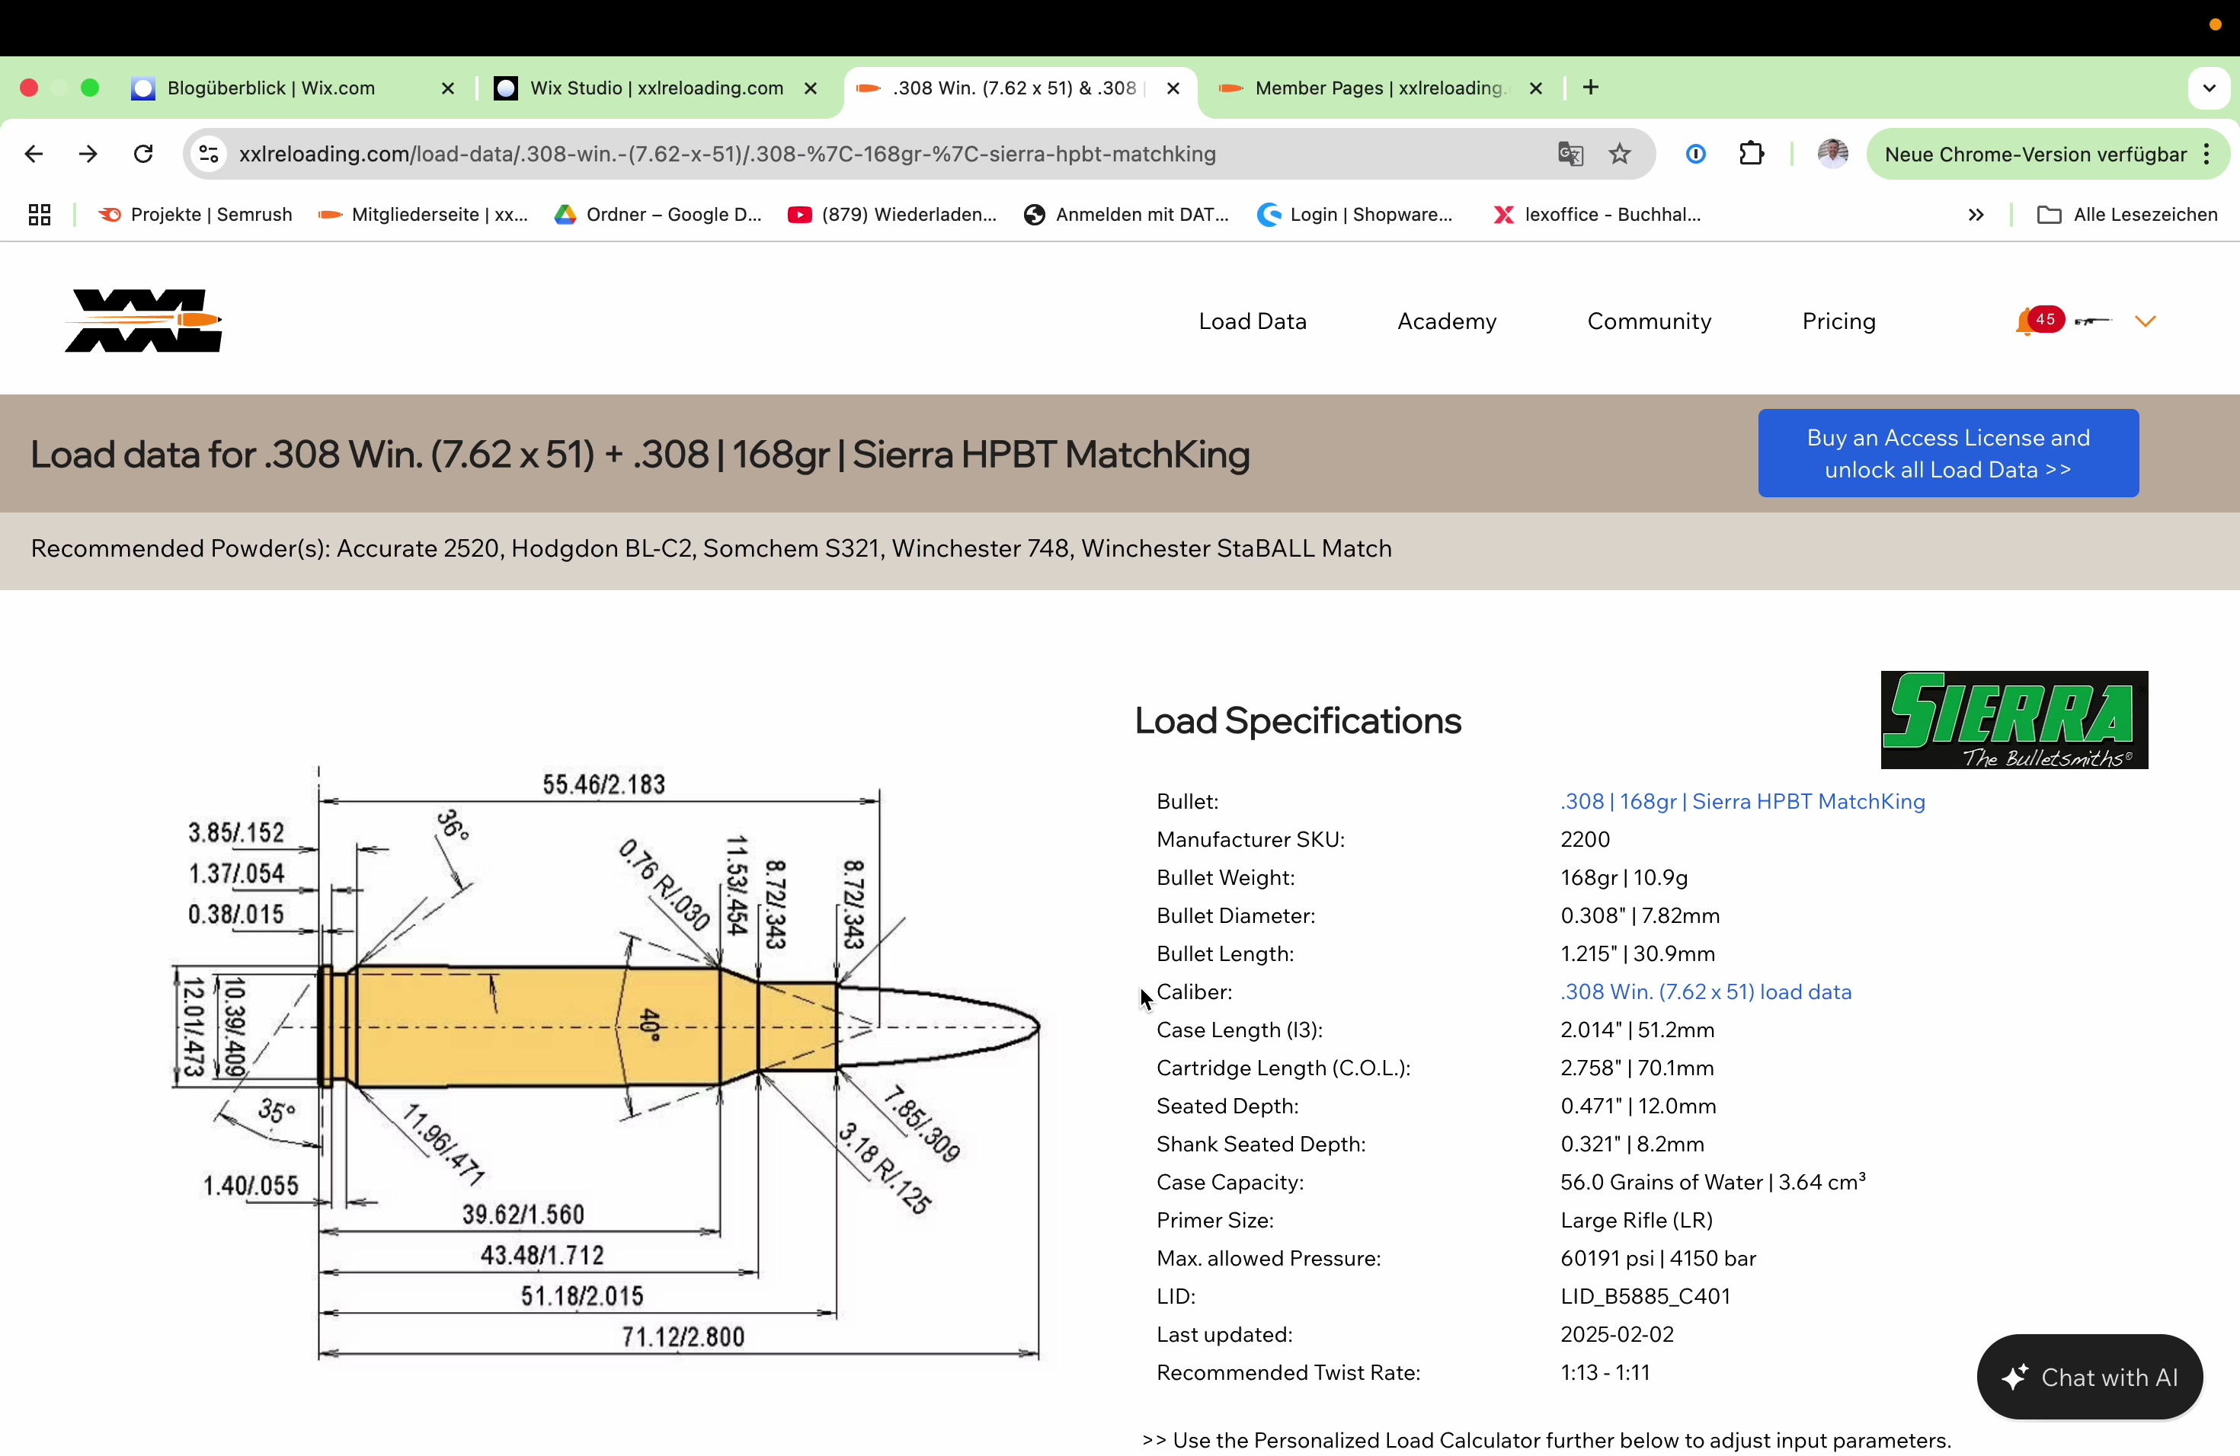Open the 1Password extension icon
Viewport: 2240px width, 1456px height.
pyautogui.click(x=1696, y=153)
